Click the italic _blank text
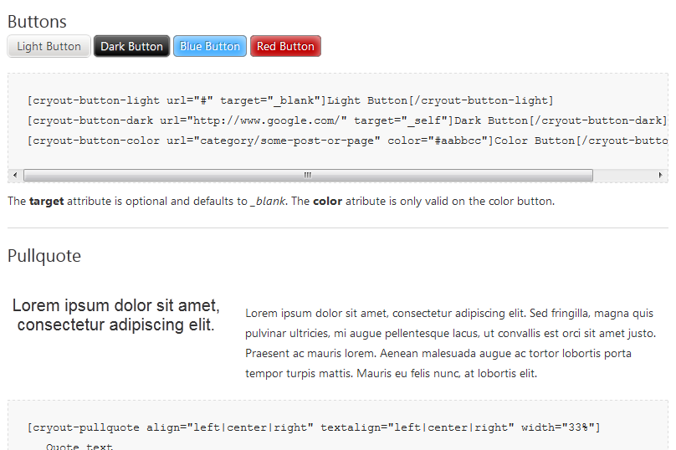This screenshot has height=450, width=676. (268, 202)
